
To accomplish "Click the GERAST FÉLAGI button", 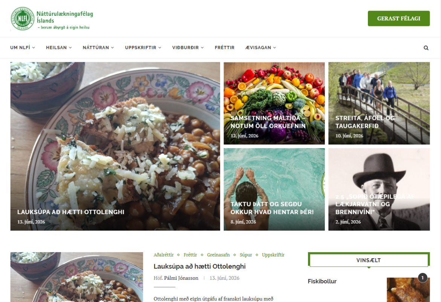I will (x=398, y=18).
